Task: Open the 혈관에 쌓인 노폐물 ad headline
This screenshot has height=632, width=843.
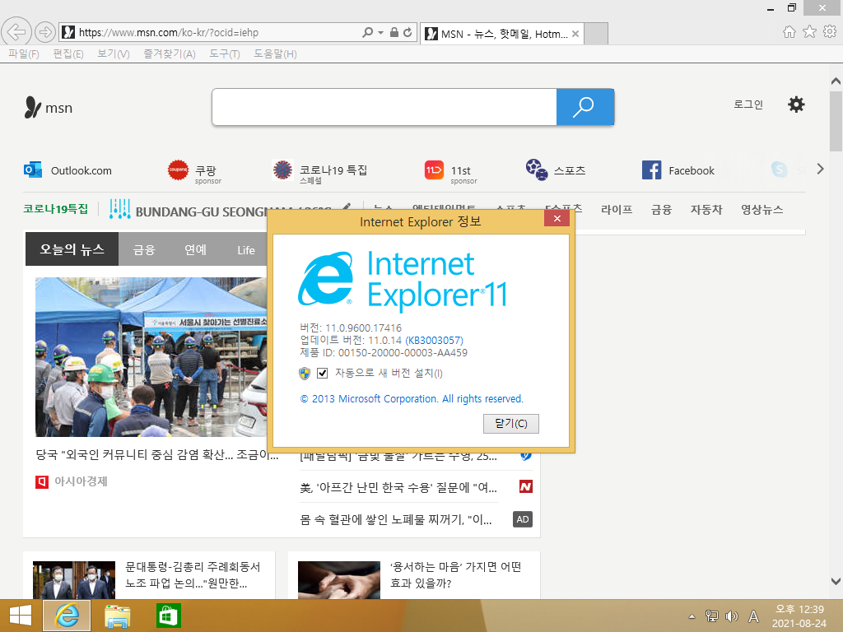Action: pos(396,520)
